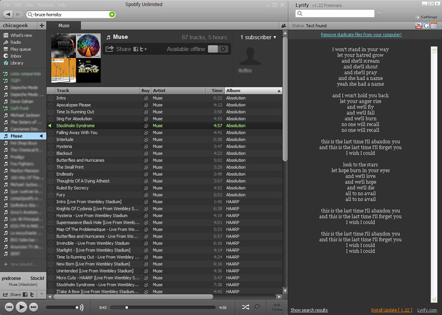This screenshot has width=442, height=315.
Task: Select the Muse tab
Action: click(64, 26)
